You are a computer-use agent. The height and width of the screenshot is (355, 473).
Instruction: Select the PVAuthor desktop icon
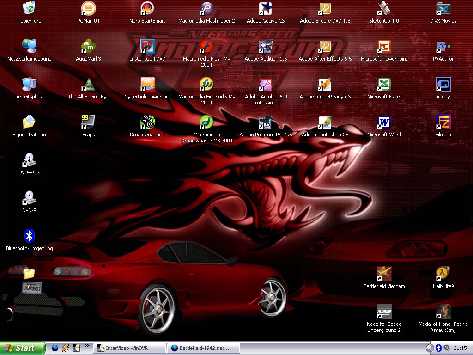pos(443,47)
